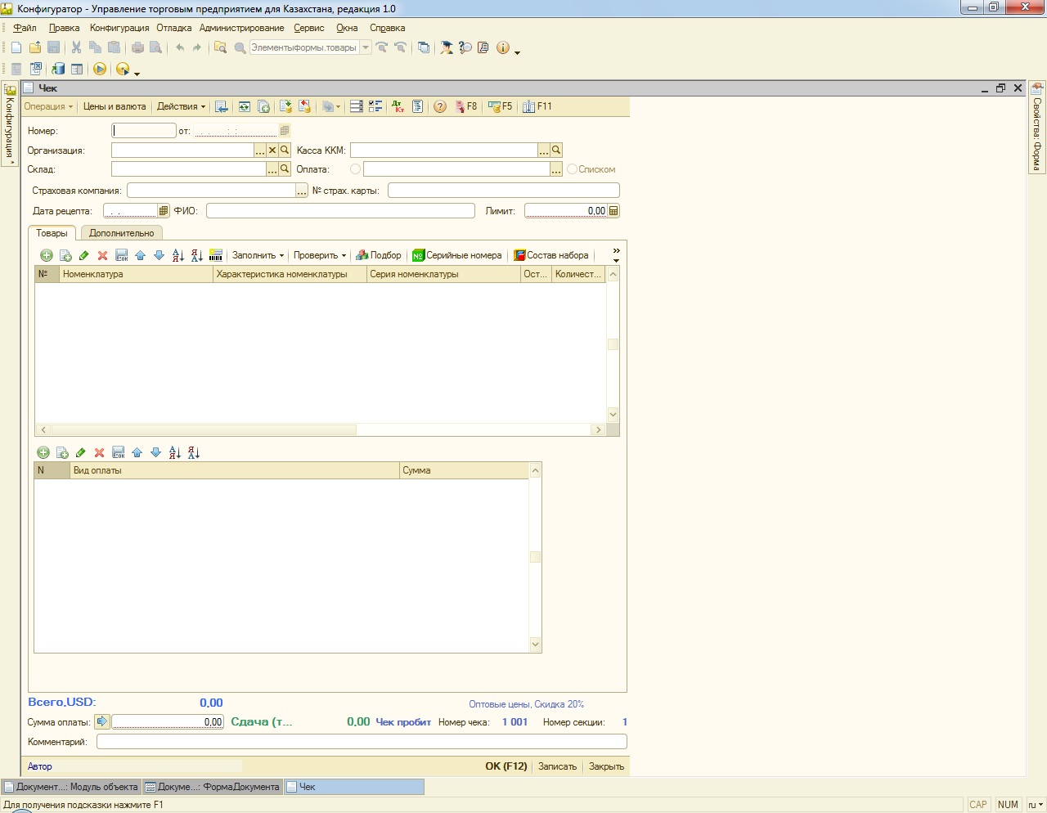The width and height of the screenshot is (1047, 813).
Task: Click the OK (F12) button
Action: click(x=506, y=766)
